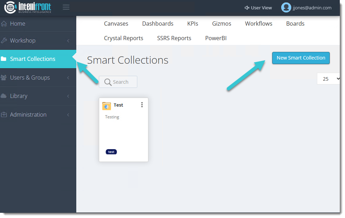Click the user avatar icon
345x218 pixels.
tap(286, 8)
